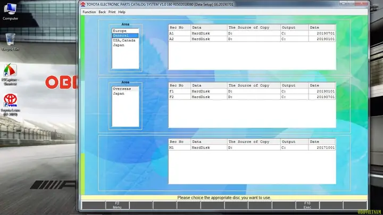Image resolution: width=383 pixels, height=215 pixels.
Task: Click Output header in middle table
Action: point(294,85)
